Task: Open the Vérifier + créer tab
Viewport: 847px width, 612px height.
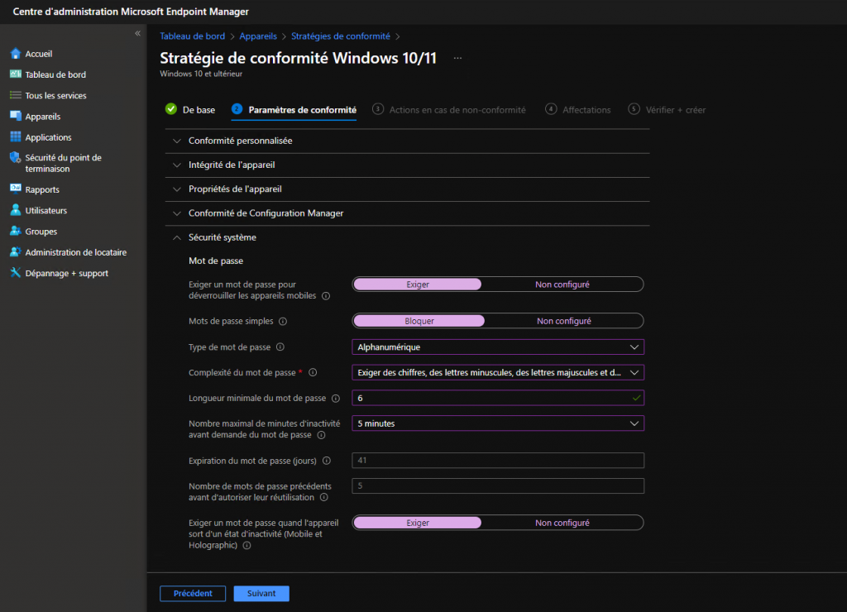Action: [x=668, y=110]
